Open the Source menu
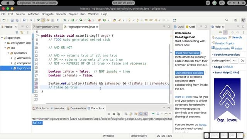This screenshot has height=139, width=247. click(20, 14)
